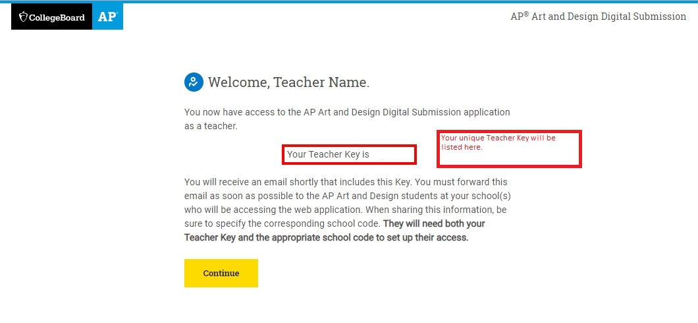Click the CollegeBoard acorn shield icon
The width and height of the screenshot is (698, 323).
[x=23, y=17]
